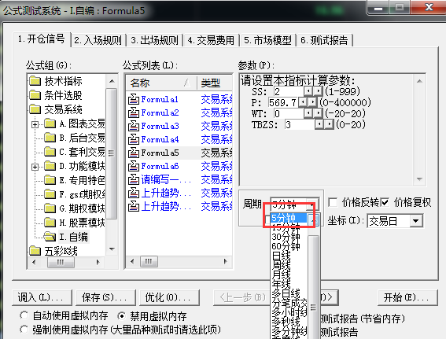
Task: Click the 调入(L)... button
Action: [x=42, y=297]
